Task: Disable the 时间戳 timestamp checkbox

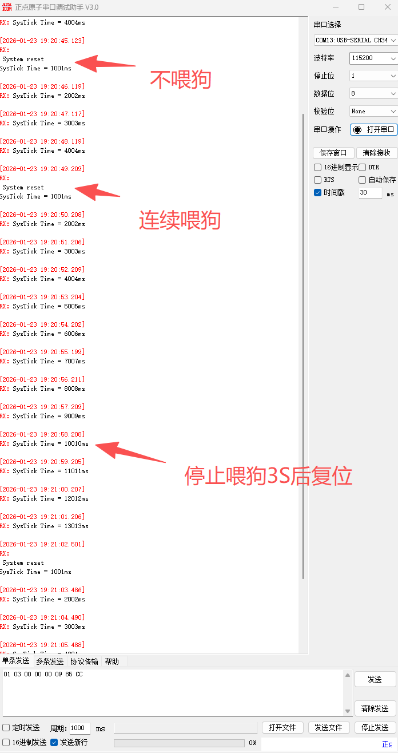Action: point(318,193)
